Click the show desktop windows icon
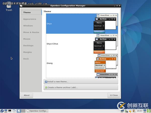Screen dimensions: 151x113 click(x=14, y=111)
